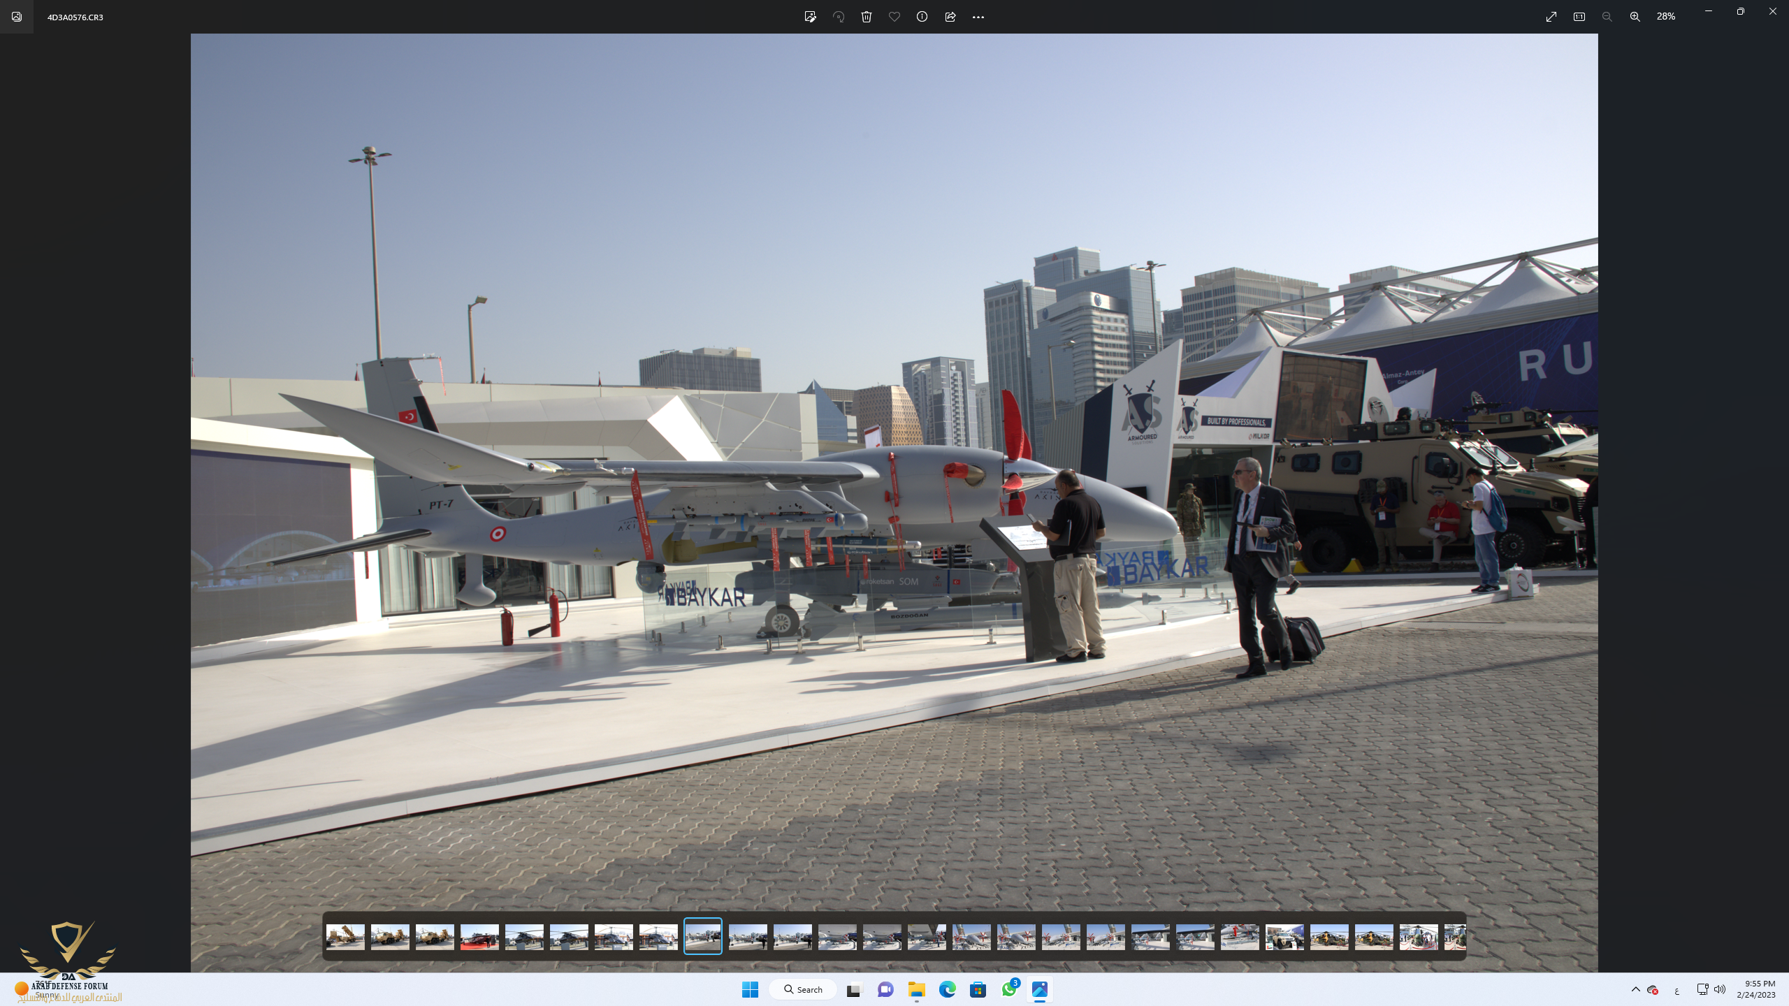Screen dimensions: 1789x1006
Task: Restore down the Photos window
Action: coord(1741,11)
